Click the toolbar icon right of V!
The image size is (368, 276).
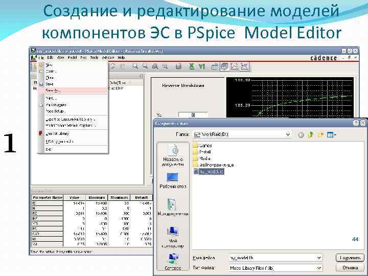(x=215, y=66)
